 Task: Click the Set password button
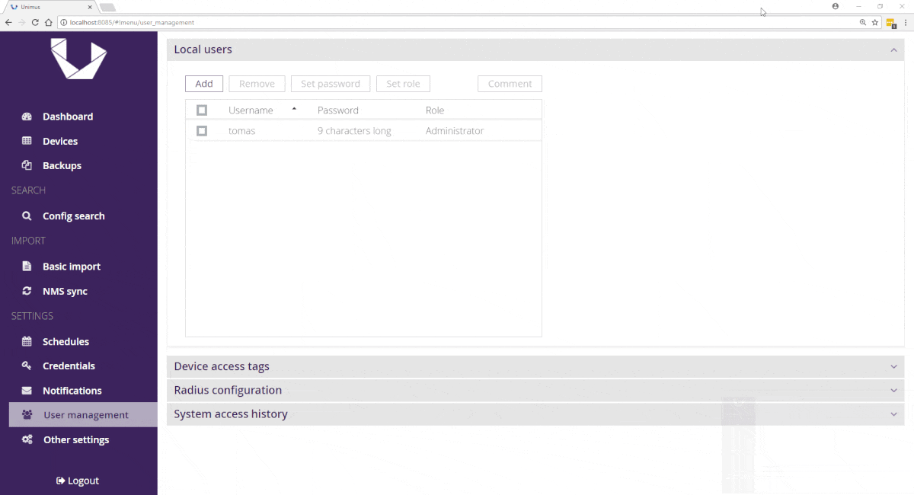(x=331, y=84)
